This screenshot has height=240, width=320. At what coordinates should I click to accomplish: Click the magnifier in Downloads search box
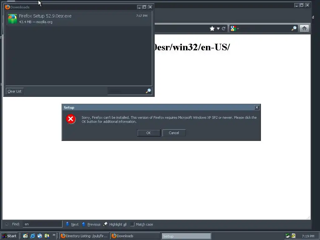tap(148, 91)
